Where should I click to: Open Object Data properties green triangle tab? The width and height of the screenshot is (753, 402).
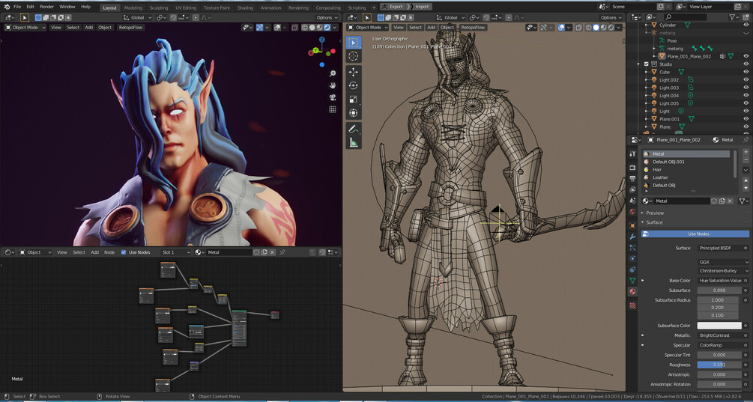(632, 280)
